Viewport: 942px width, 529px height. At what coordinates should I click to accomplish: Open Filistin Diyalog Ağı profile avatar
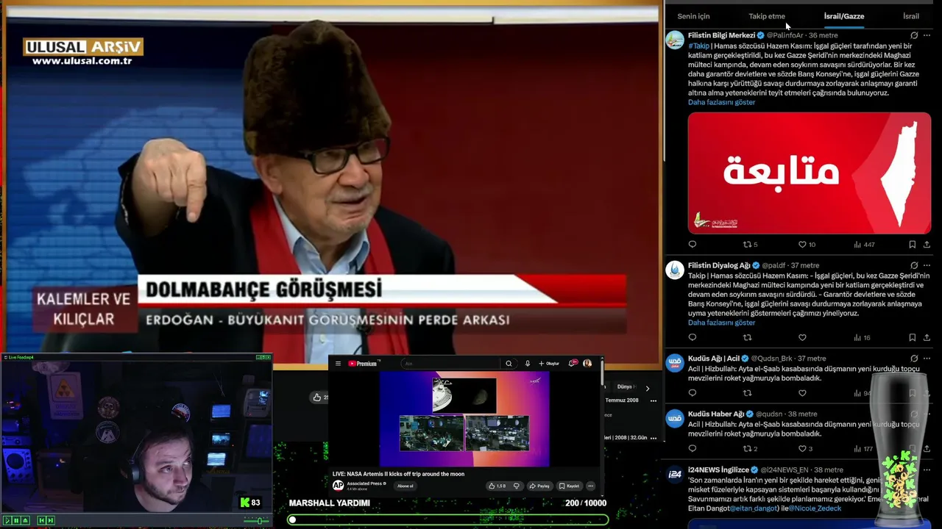click(x=675, y=270)
